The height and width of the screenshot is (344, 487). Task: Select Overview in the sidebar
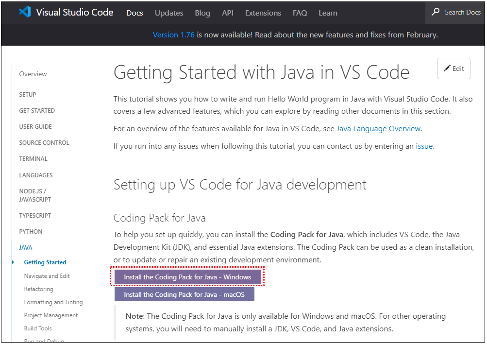[x=33, y=74]
